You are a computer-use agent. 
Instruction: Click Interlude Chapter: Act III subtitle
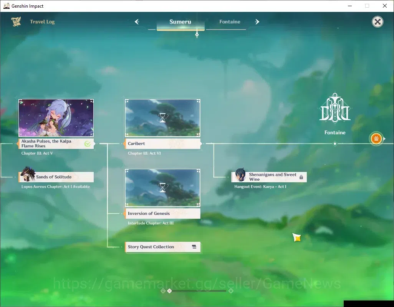(x=151, y=223)
